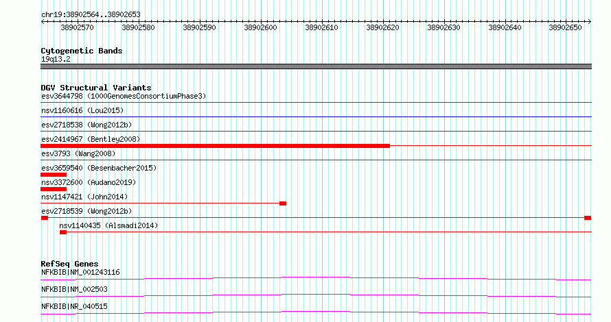Viewport: 611px width, 322px height.
Task: Click the magenta NR_040515 transcript line
Action: [316, 312]
